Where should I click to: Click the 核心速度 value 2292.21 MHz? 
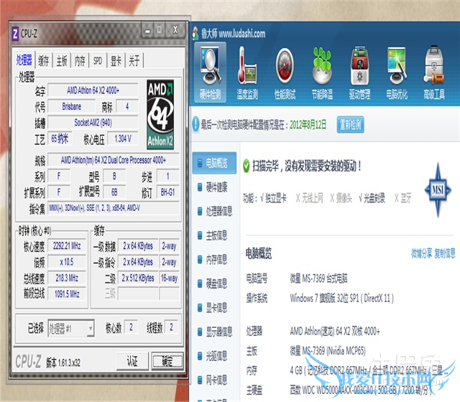(x=67, y=246)
